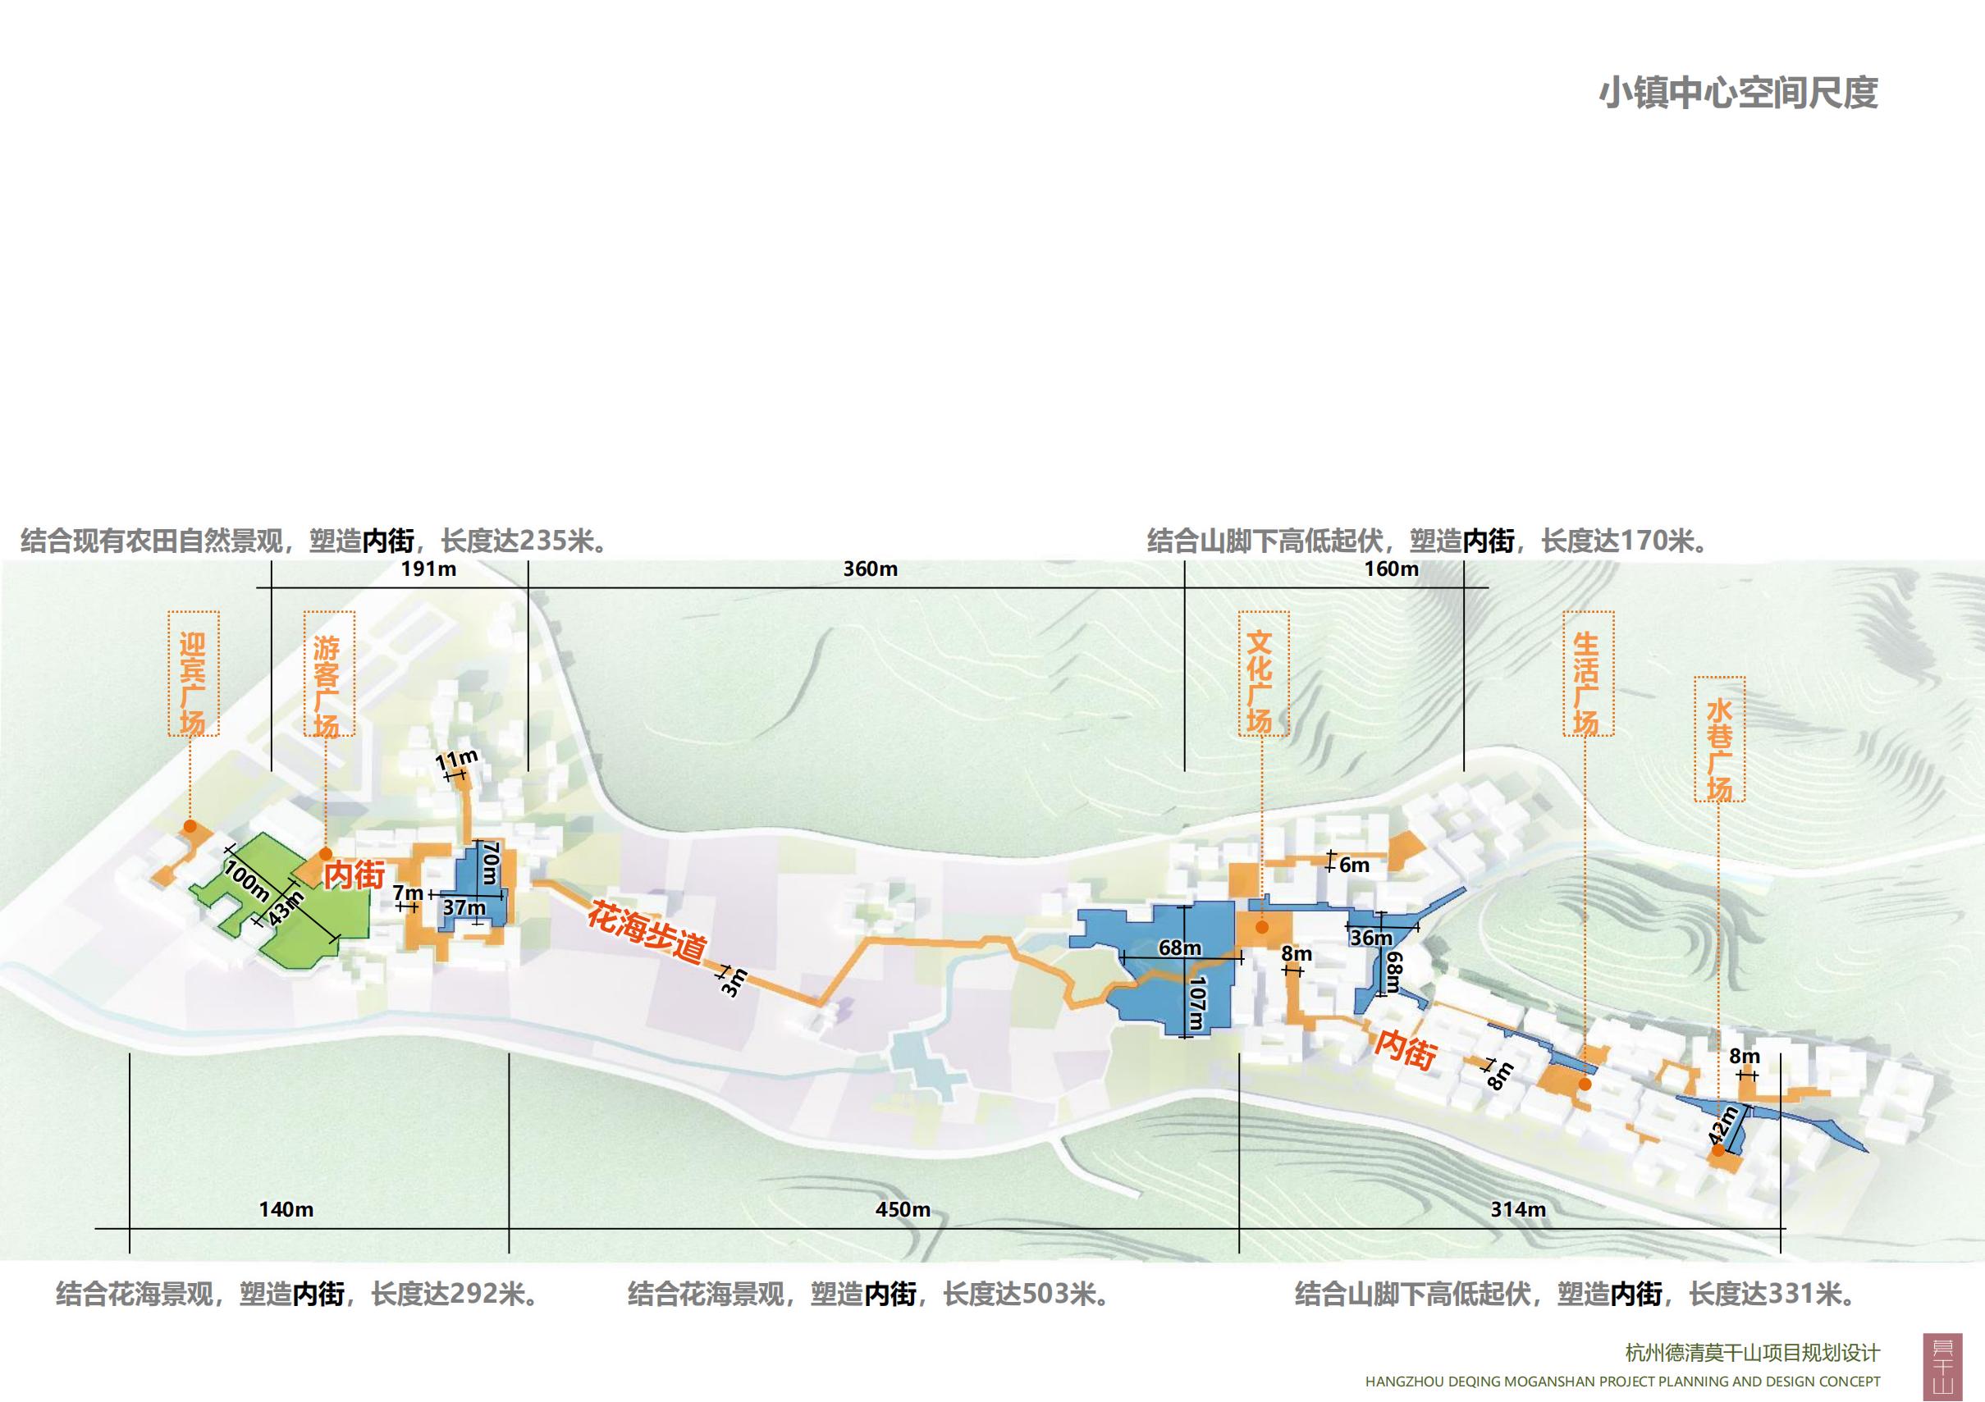
Task: Select the 文化广场 plaza marker dot
Action: coord(1262,929)
